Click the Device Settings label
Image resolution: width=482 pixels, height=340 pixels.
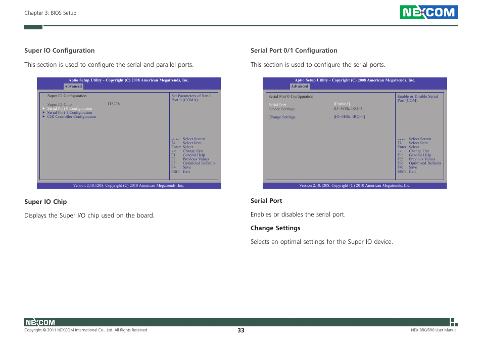281,109
